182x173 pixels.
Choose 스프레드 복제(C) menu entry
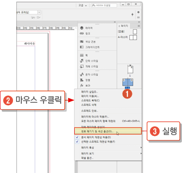tap(90, 101)
